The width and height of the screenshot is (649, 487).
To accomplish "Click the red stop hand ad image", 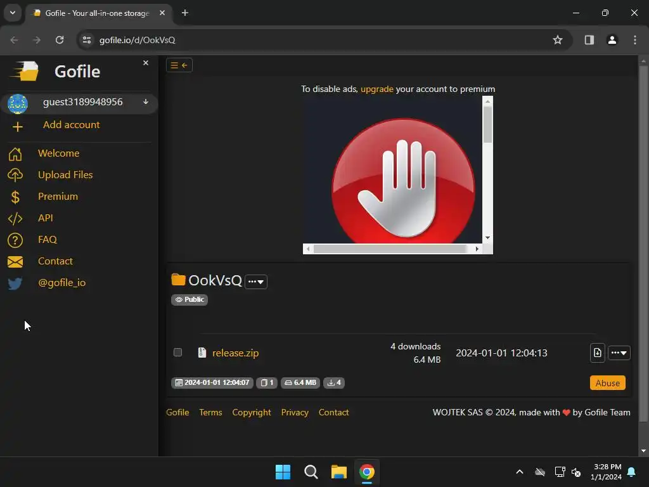I will pos(402,181).
